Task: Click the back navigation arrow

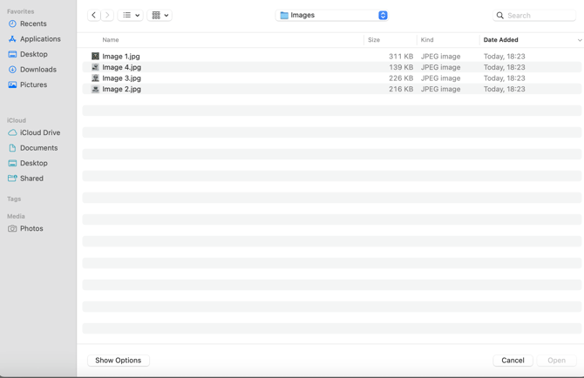Action: pos(94,15)
